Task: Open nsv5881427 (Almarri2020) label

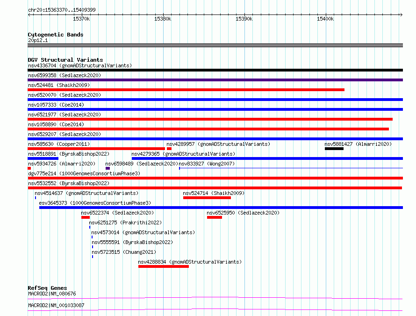Action: tap(358, 144)
